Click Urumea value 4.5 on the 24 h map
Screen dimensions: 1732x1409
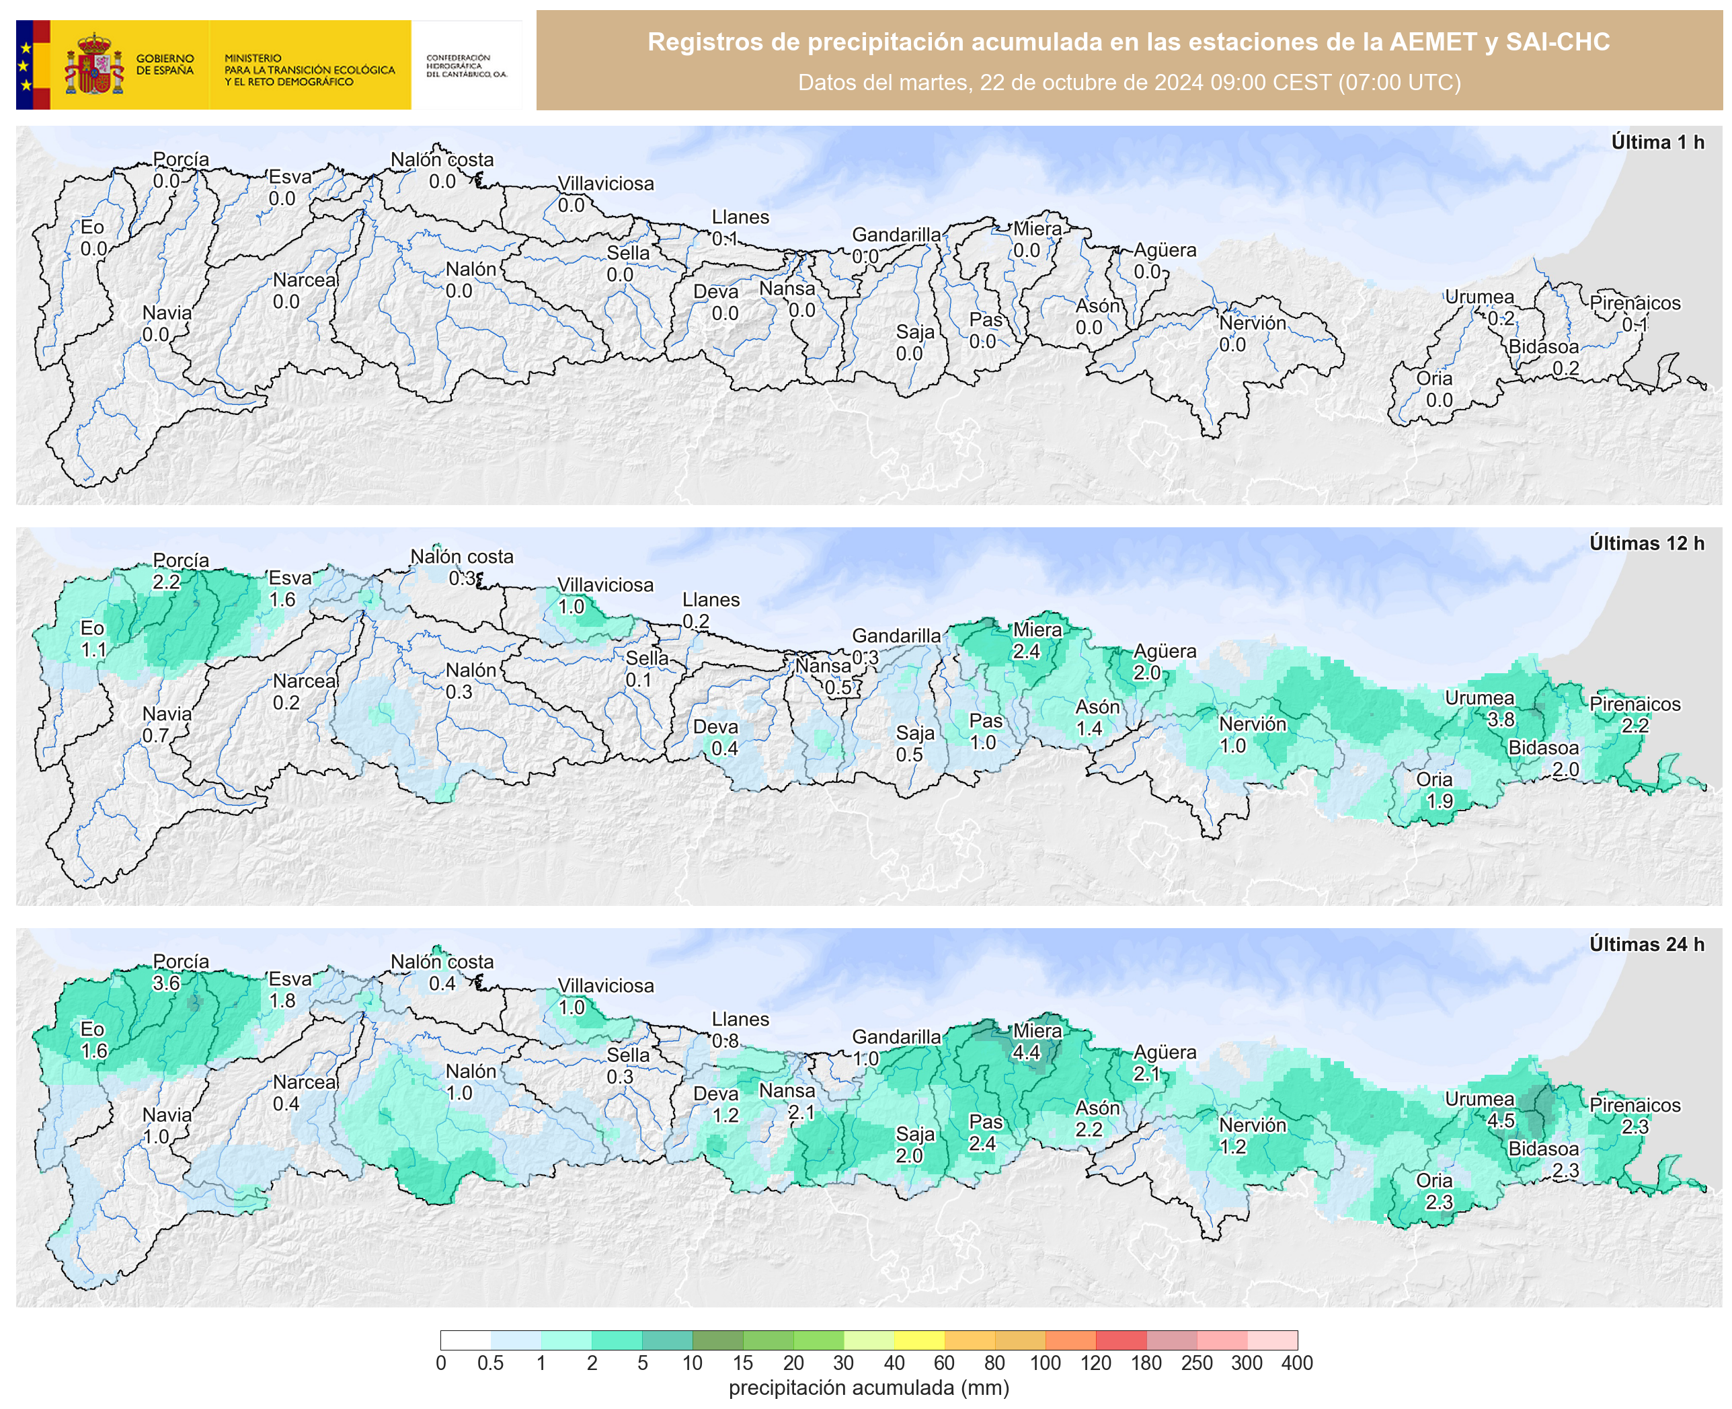tap(1501, 1121)
